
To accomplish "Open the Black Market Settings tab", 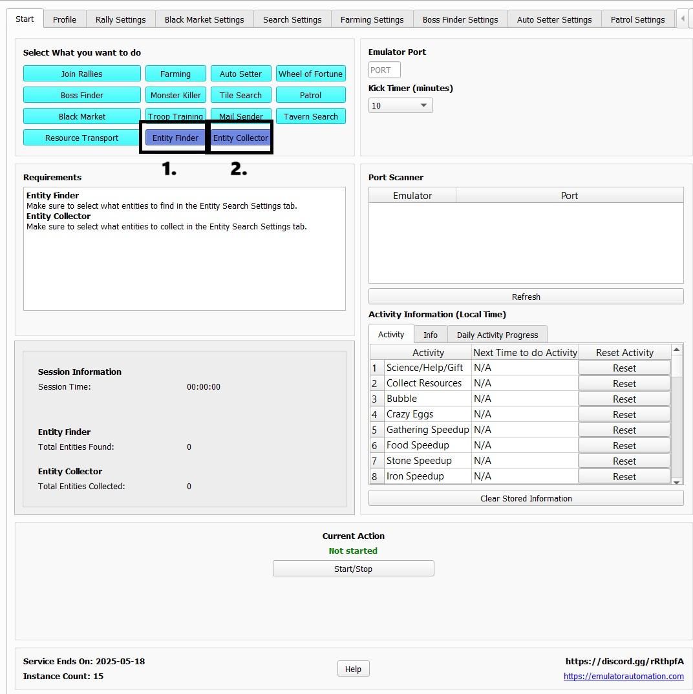I will [204, 19].
